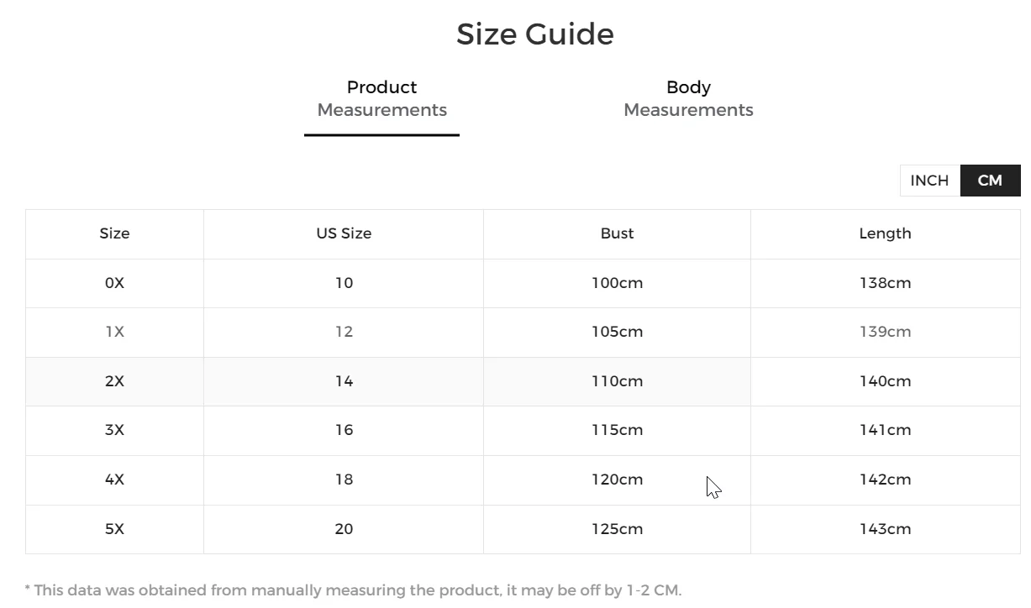Viewport: 1031px width, 608px height.
Task: Click the manual measurement disclaimer note
Action: [x=353, y=590]
